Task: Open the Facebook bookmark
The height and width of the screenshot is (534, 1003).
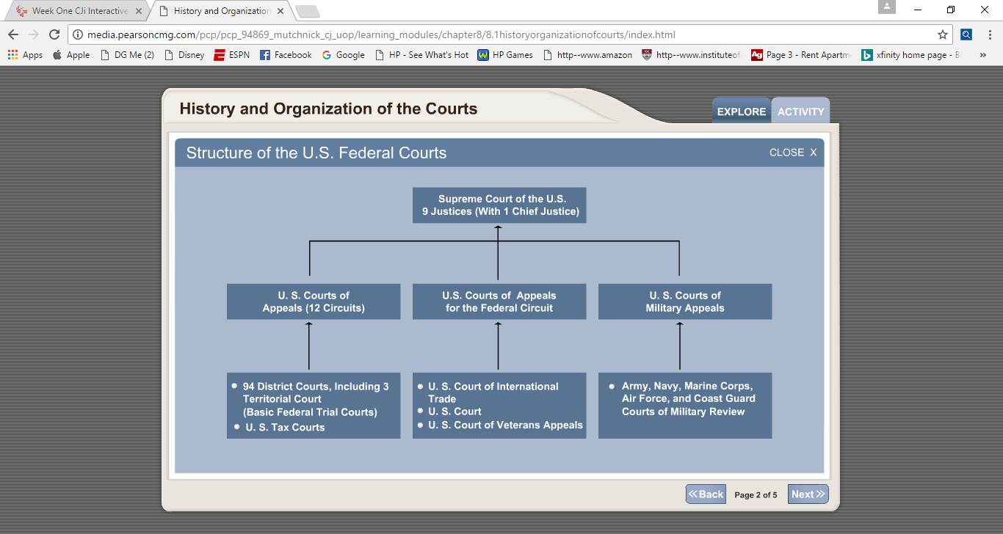Action: (286, 55)
